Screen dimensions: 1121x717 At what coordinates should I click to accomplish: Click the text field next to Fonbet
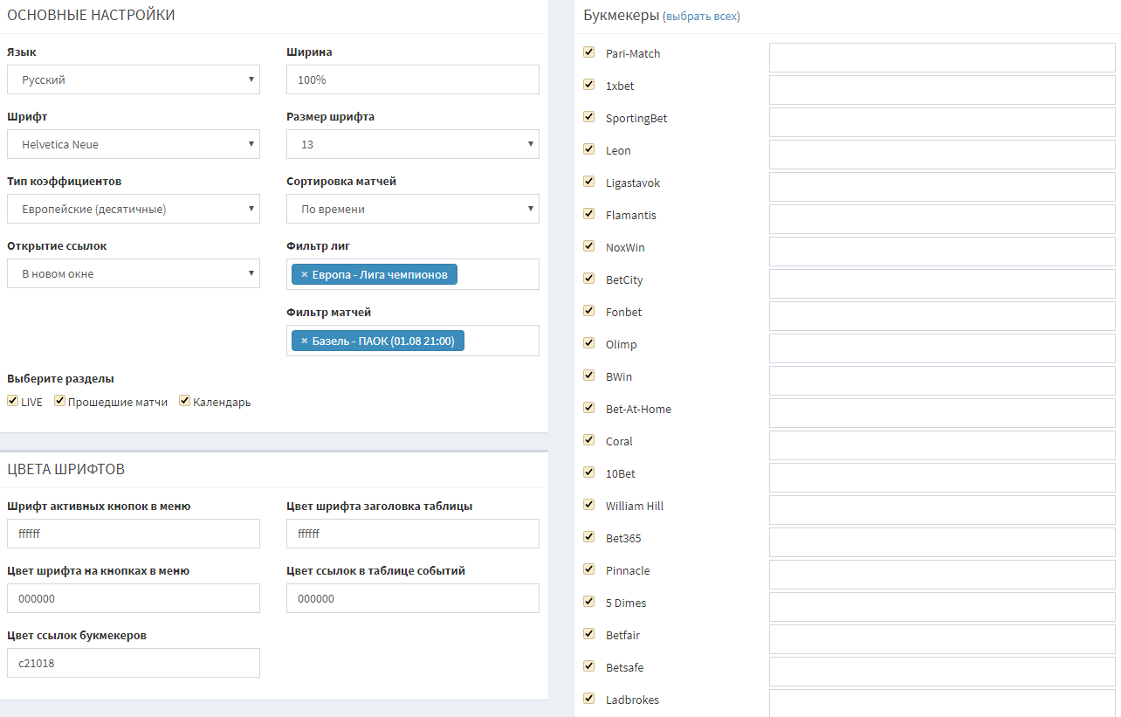tap(942, 316)
